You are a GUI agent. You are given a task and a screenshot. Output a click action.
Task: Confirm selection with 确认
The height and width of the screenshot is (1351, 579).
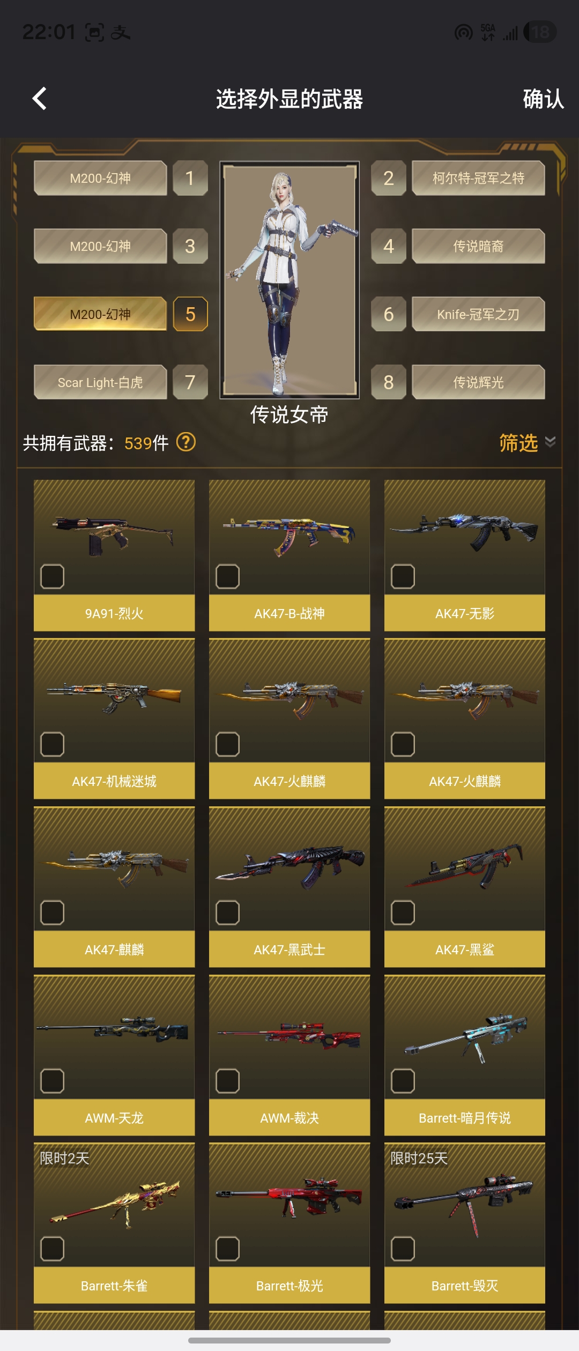click(x=543, y=99)
